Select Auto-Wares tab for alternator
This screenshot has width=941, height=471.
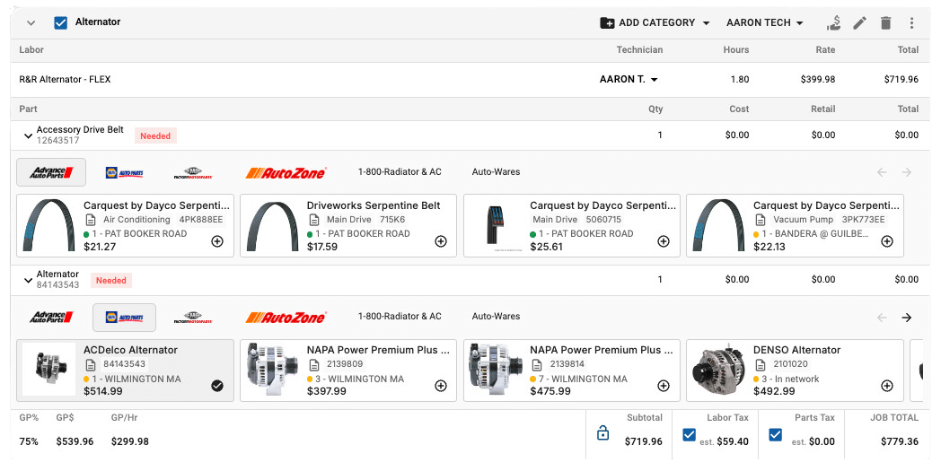[496, 316]
